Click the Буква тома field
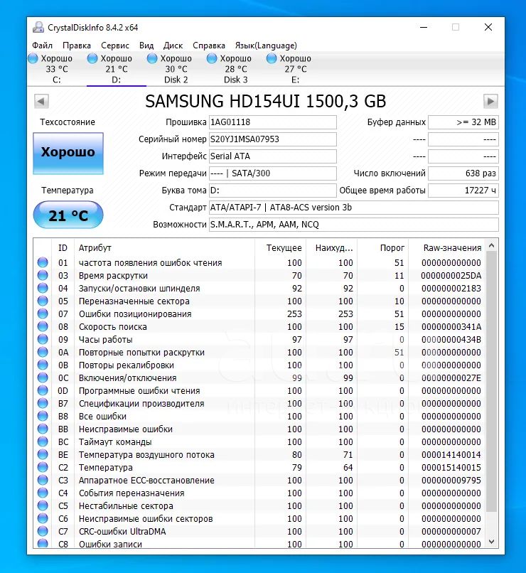 [272, 191]
